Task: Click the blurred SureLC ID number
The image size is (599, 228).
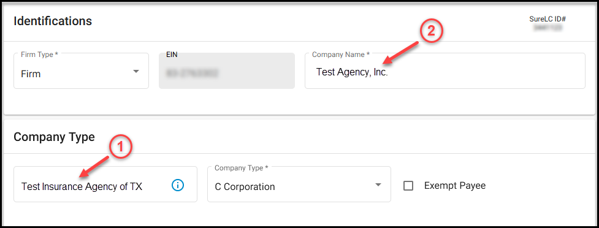Action: 548,28
